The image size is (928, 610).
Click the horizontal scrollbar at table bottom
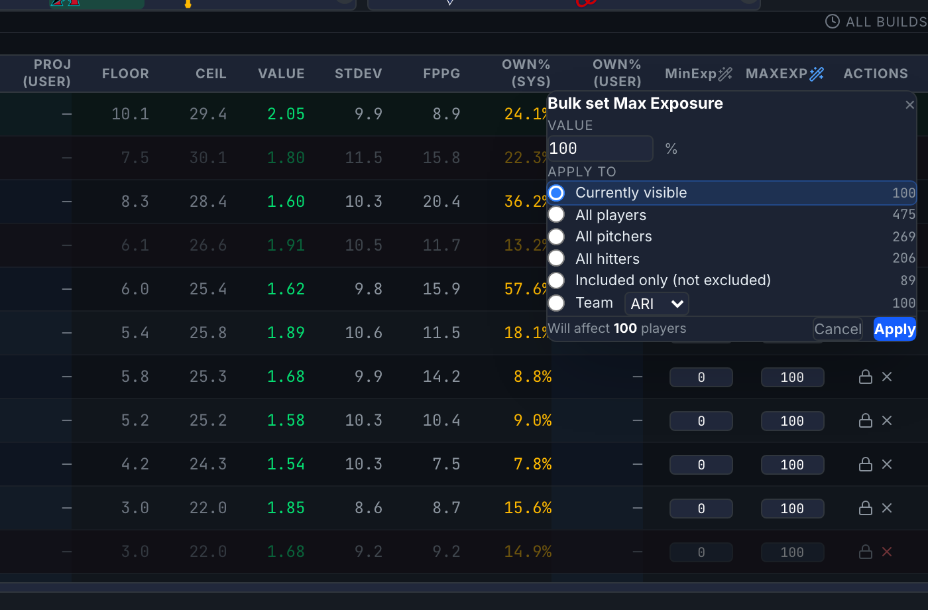pos(464,587)
